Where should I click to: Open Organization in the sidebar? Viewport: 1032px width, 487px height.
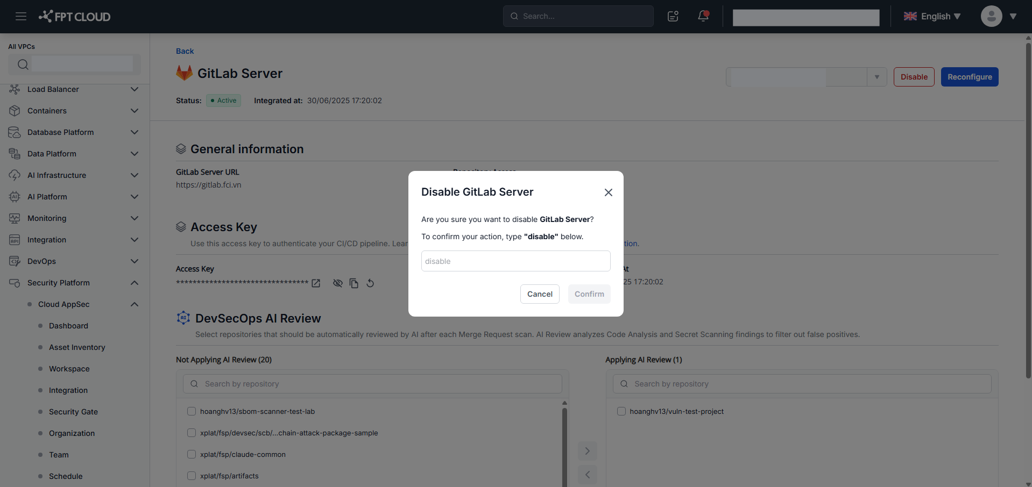tap(72, 433)
